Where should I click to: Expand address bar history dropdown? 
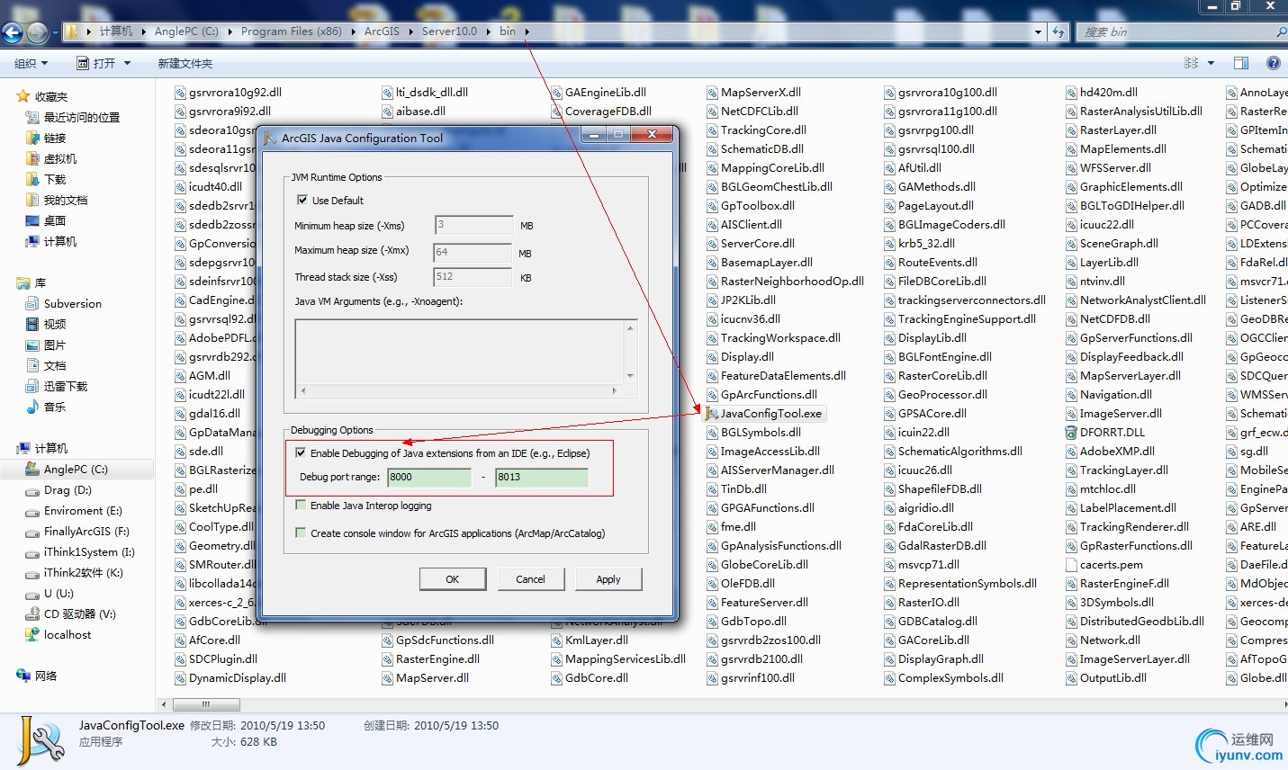pos(1038,32)
